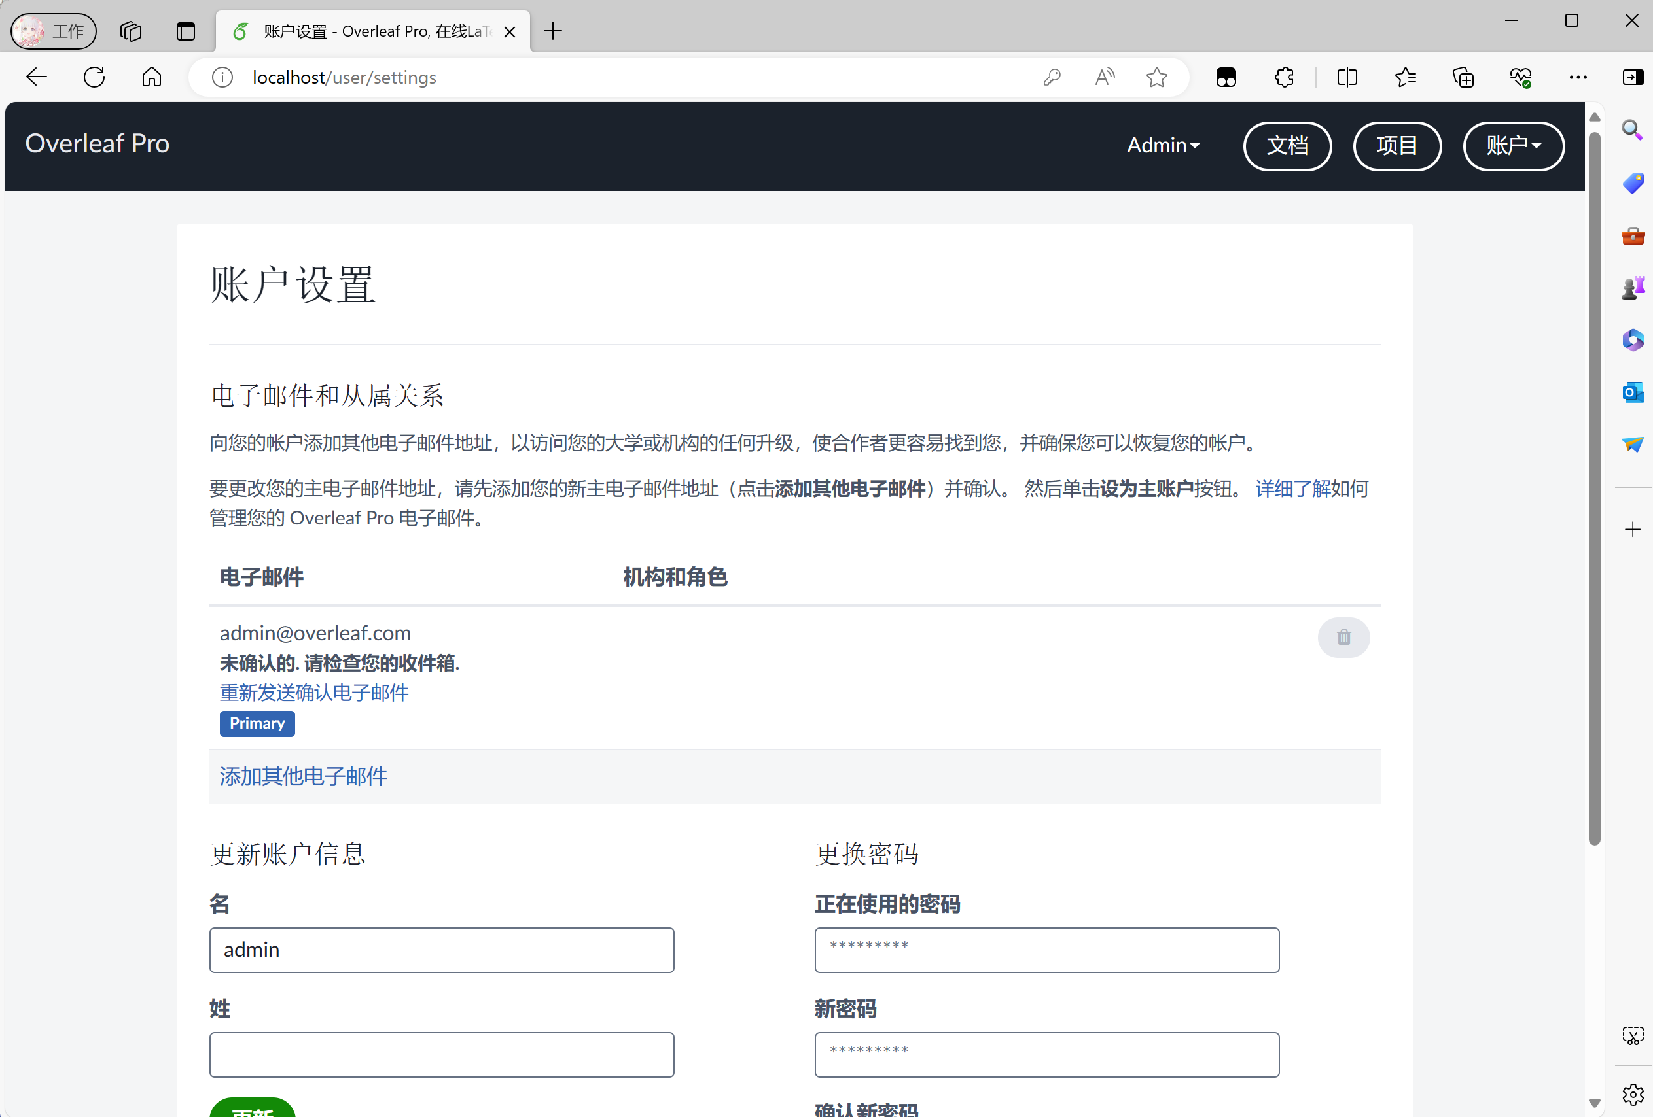Click the scrollbar down arrow
This screenshot has height=1117, width=1653.
[1595, 1103]
